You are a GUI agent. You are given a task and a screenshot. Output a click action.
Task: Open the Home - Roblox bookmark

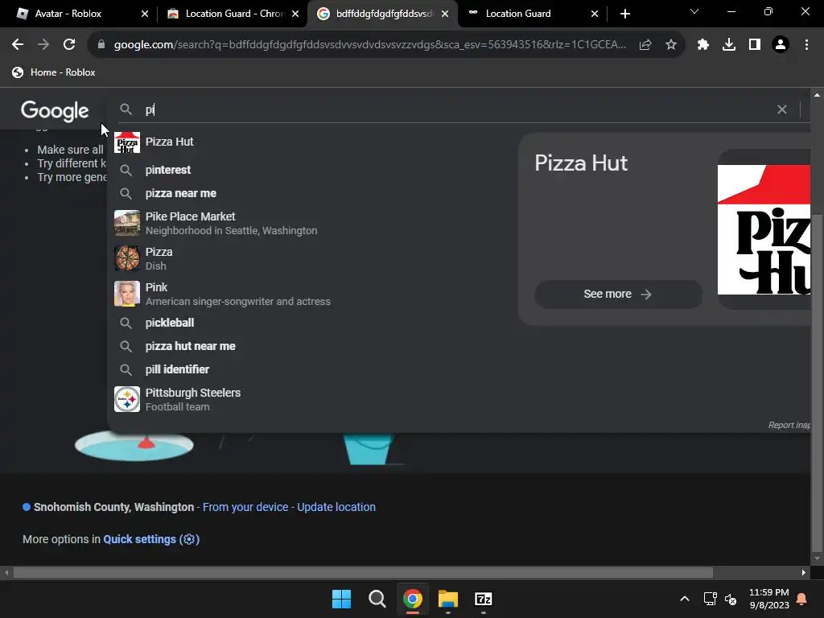[54, 72]
